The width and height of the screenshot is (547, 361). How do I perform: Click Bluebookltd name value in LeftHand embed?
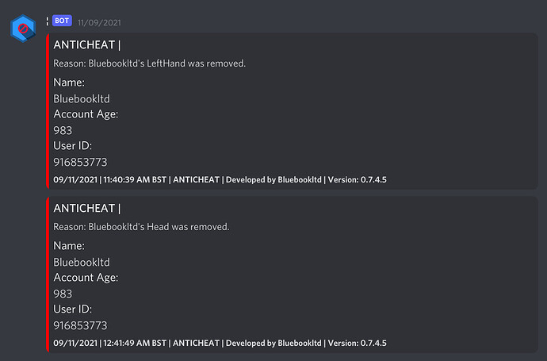(x=82, y=99)
